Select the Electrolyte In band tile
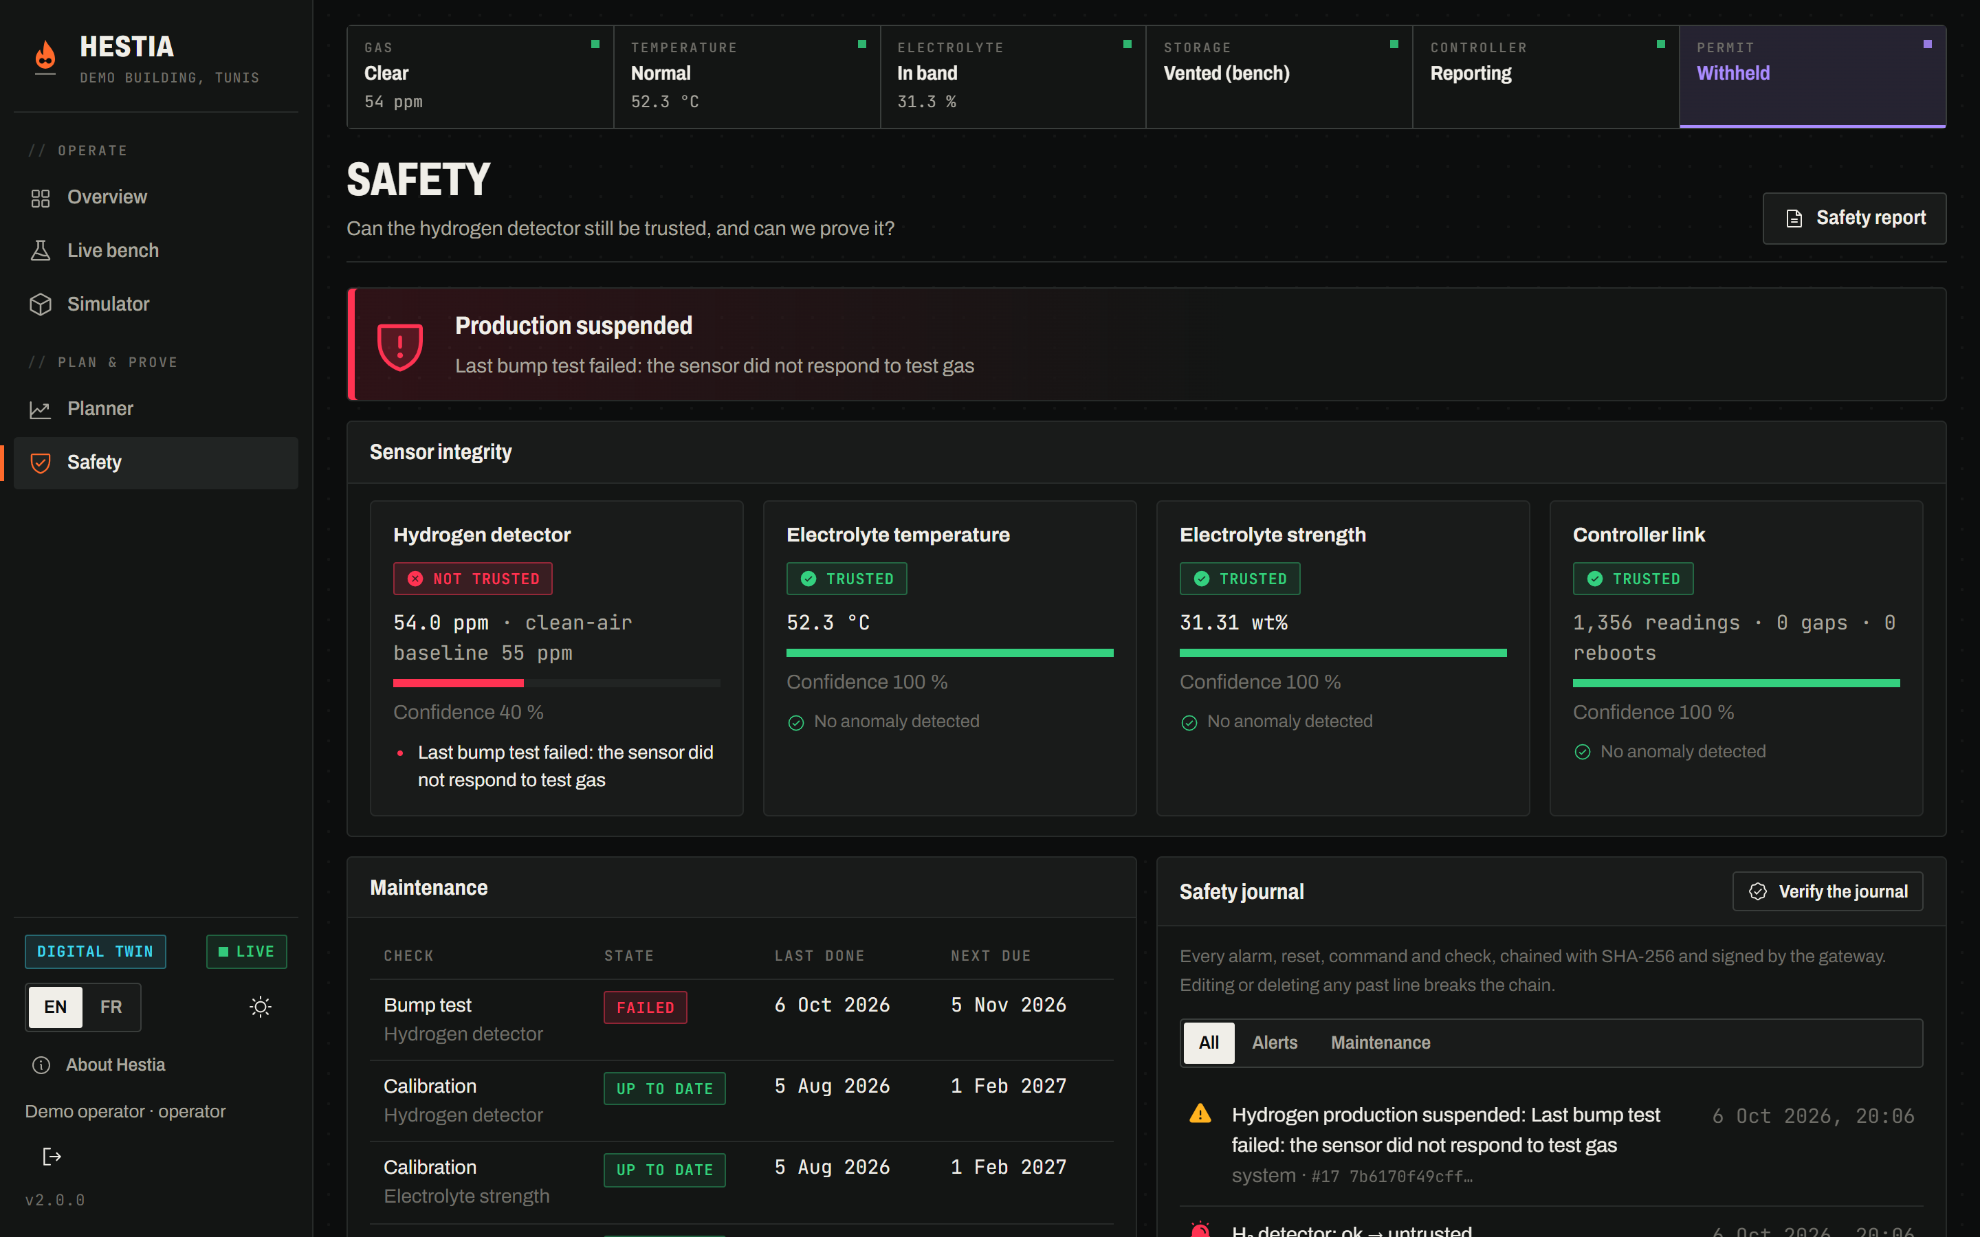This screenshot has height=1237, width=1980. (1013, 77)
